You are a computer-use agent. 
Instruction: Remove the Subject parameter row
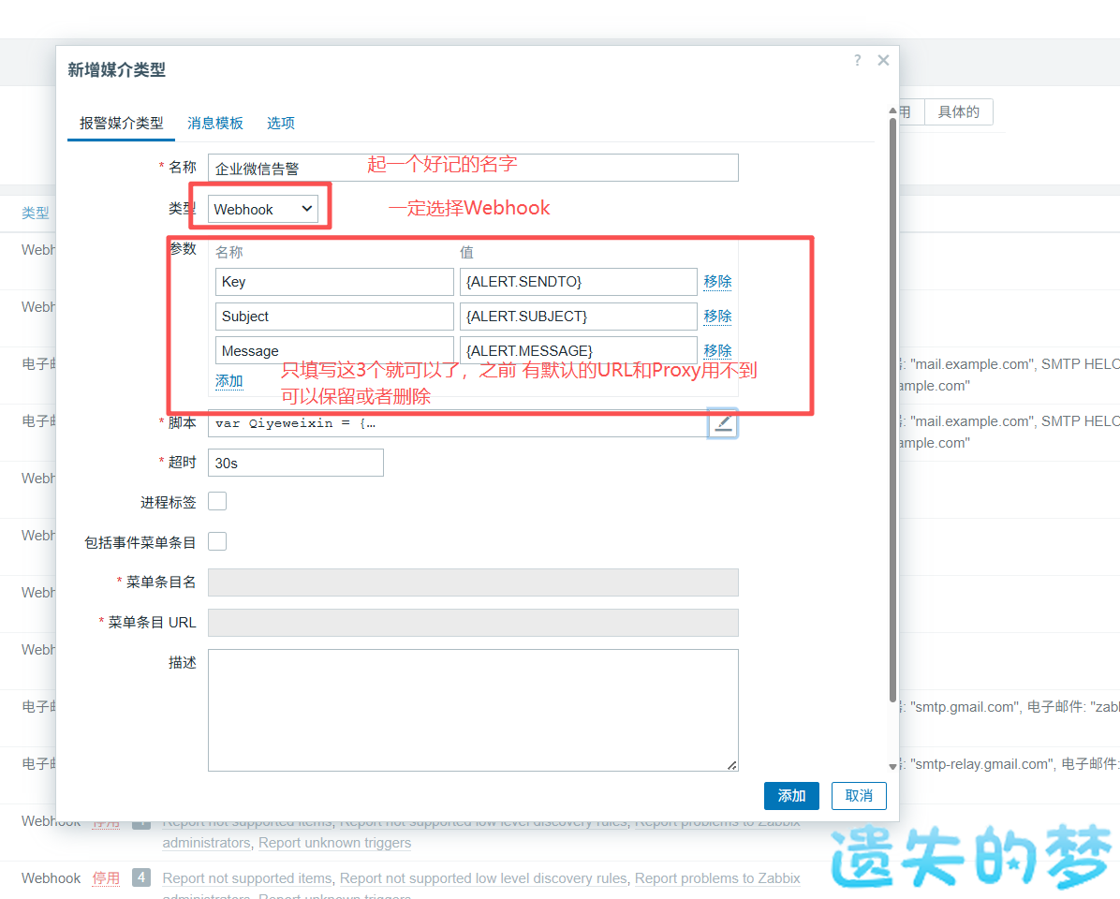[x=718, y=316]
